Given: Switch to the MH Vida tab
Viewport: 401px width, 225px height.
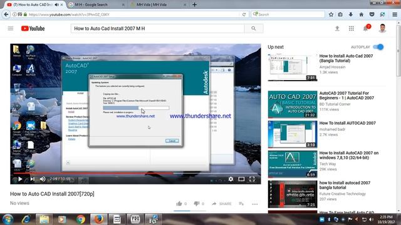Looking at the screenshot, I should [x=158, y=4].
